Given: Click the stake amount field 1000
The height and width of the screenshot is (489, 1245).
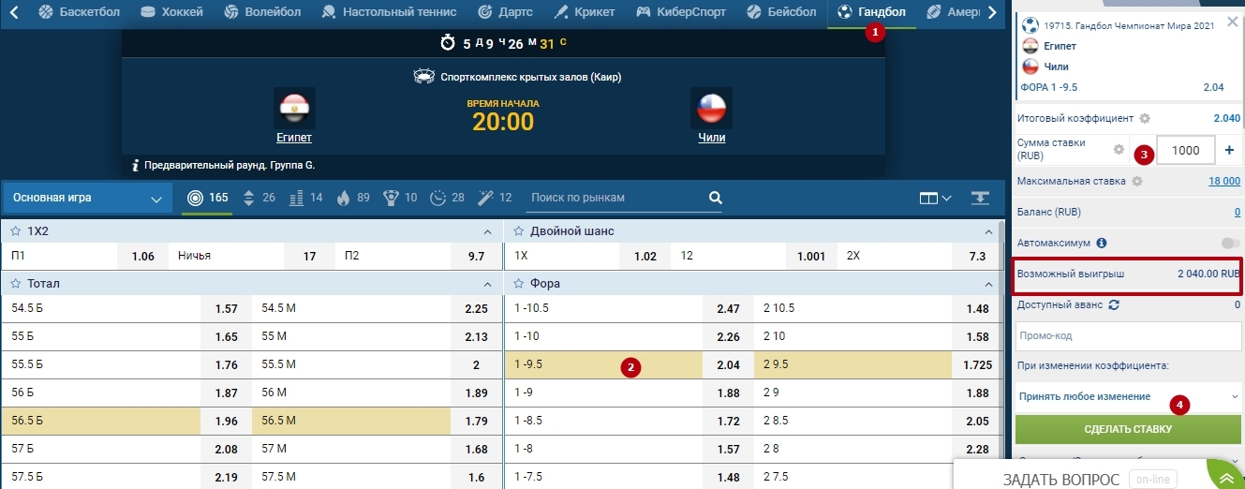Looking at the screenshot, I should [x=1186, y=150].
